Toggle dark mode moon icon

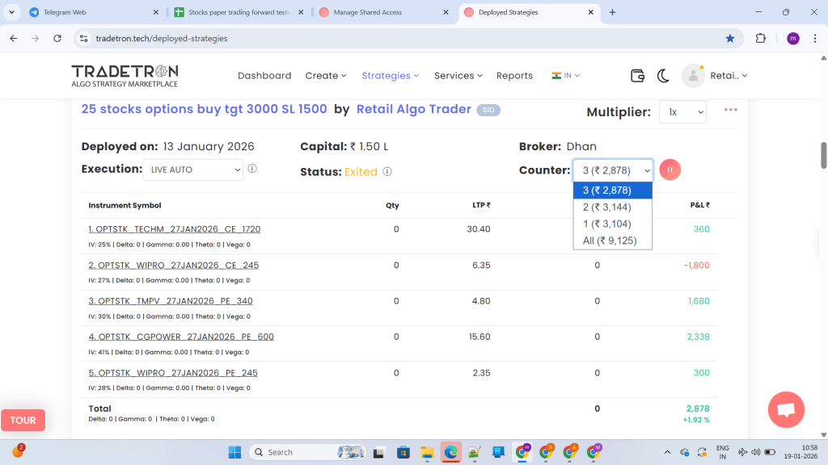663,76
